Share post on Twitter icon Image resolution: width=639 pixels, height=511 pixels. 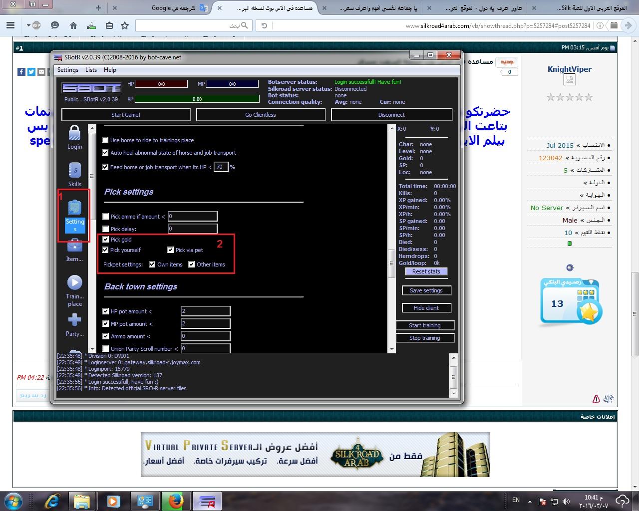[x=31, y=72]
